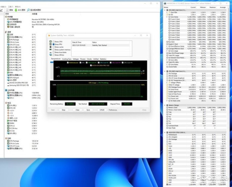Toggle the Stress system memory checkbox
232x187 pixels.
[54, 50]
